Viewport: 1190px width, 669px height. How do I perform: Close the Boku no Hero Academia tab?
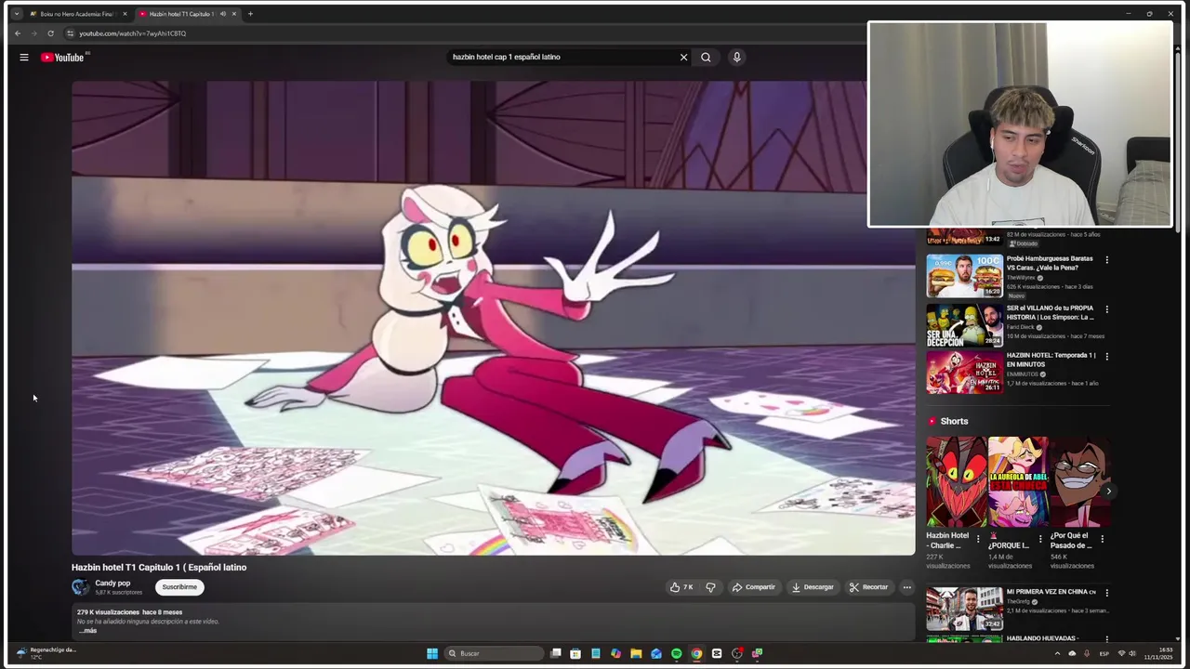[125, 14]
